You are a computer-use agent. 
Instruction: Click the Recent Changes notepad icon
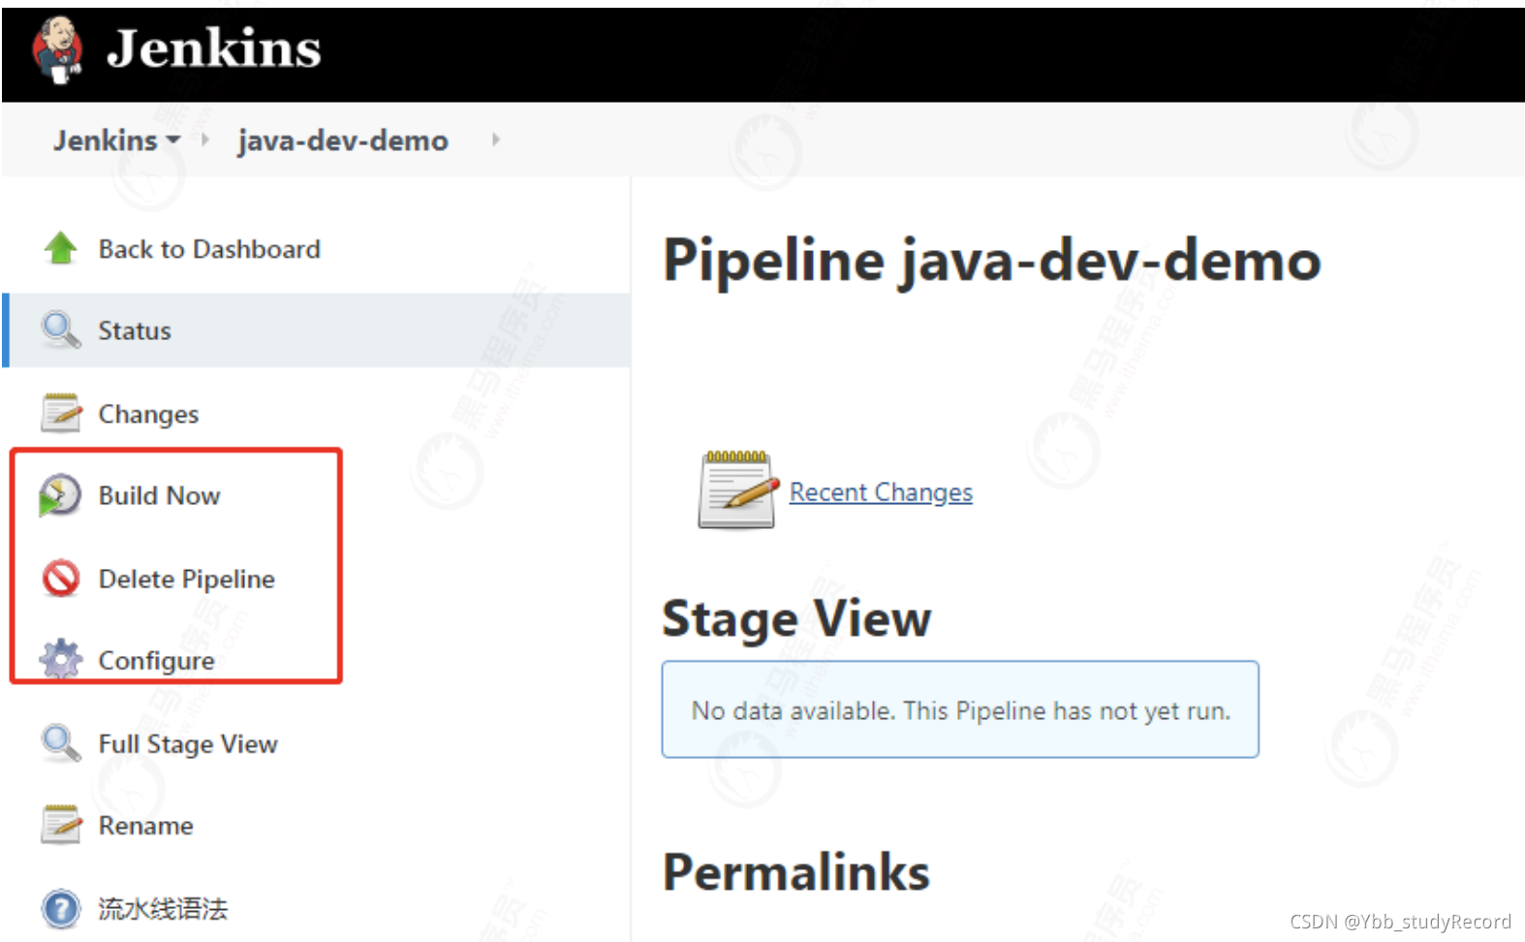coord(738,490)
